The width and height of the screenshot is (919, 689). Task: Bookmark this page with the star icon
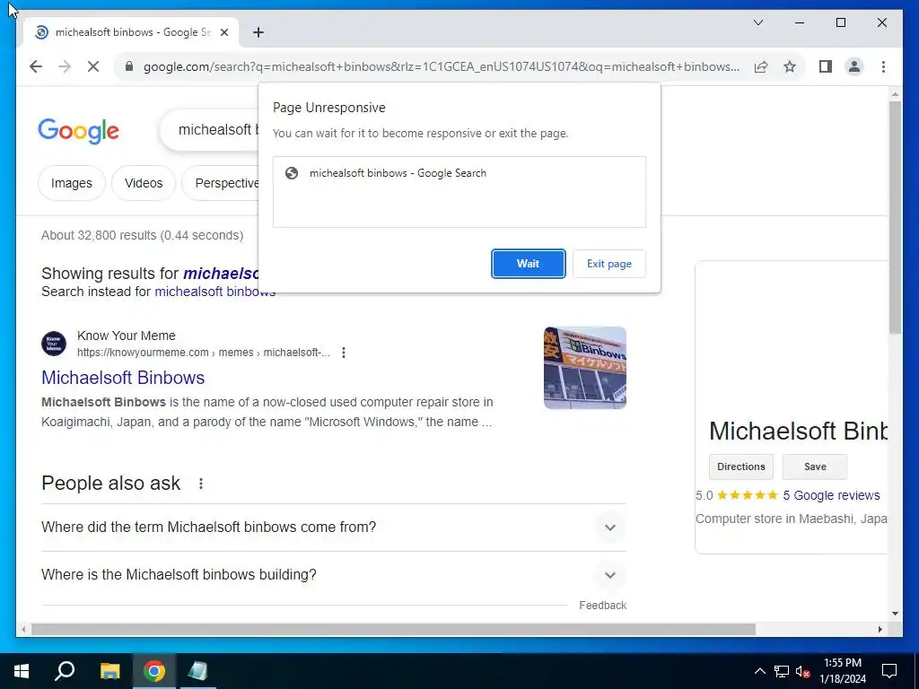pos(790,66)
